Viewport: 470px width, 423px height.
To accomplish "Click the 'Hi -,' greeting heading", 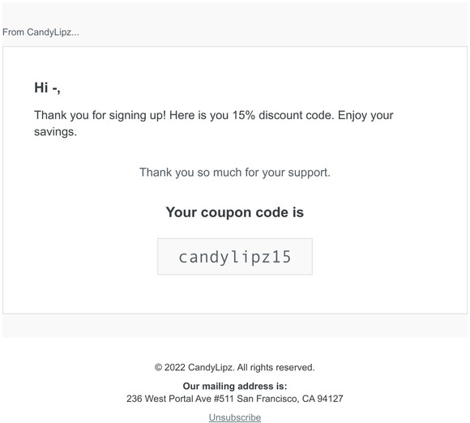I will (x=47, y=88).
